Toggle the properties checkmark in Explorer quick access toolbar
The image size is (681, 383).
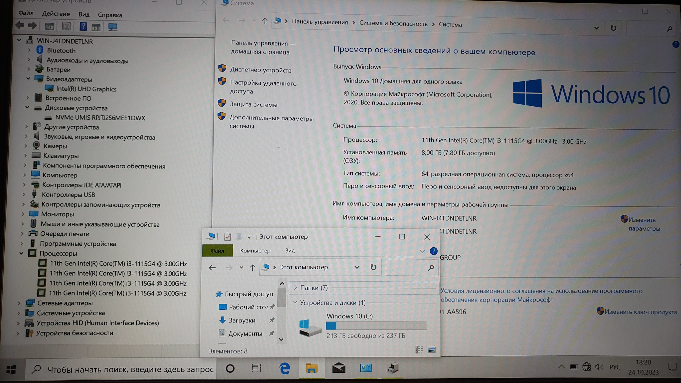(x=227, y=237)
